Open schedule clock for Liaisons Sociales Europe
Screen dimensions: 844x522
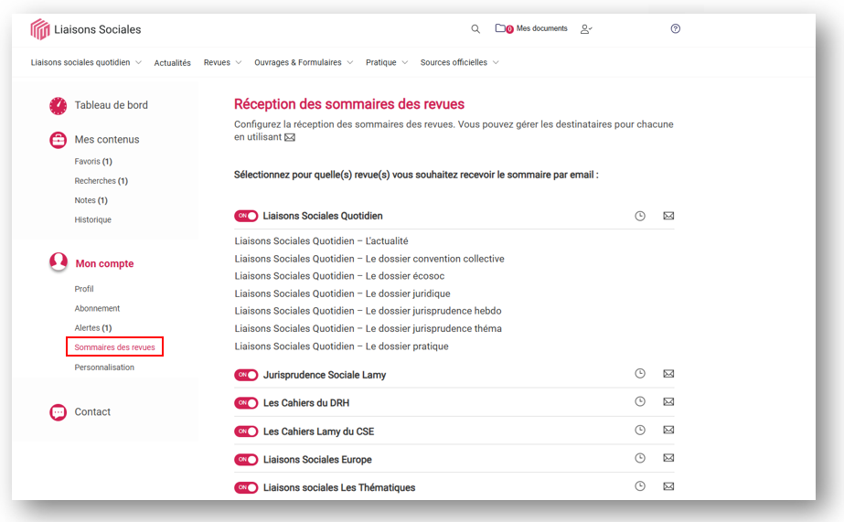point(640,458)
